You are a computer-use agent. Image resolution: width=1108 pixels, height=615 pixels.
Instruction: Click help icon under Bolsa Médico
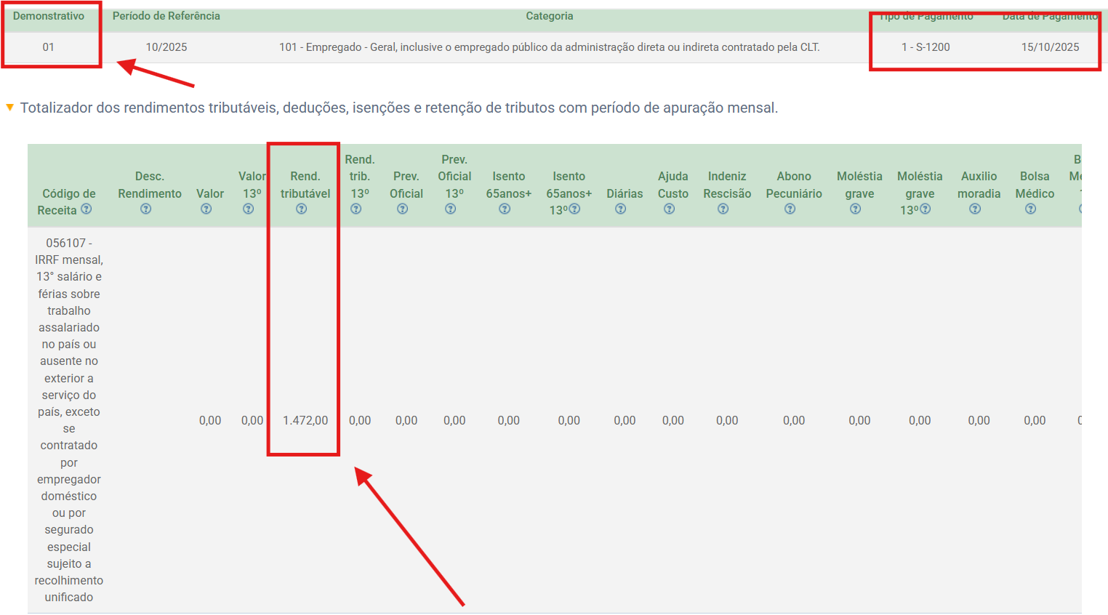1031,209
